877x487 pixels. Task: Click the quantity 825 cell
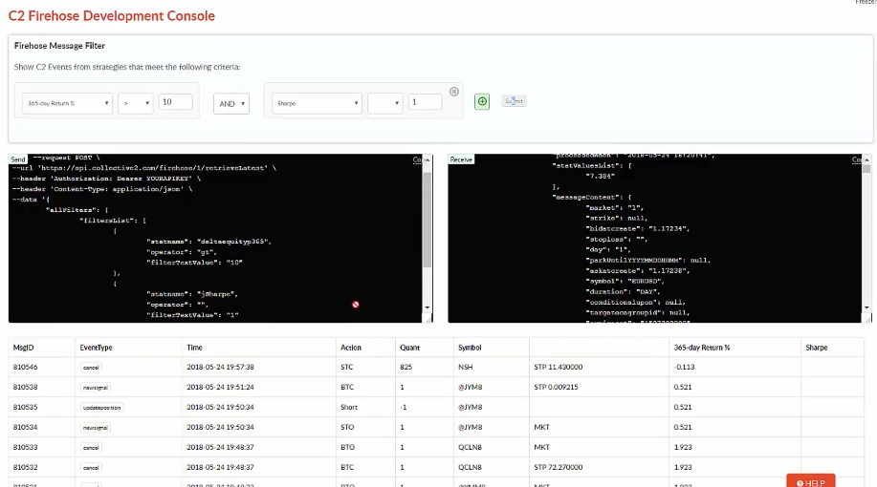point(406,367)
